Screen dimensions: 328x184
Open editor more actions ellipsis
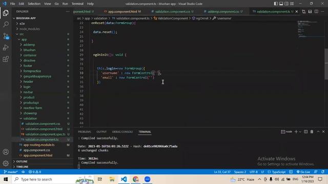tap(322, 11)
